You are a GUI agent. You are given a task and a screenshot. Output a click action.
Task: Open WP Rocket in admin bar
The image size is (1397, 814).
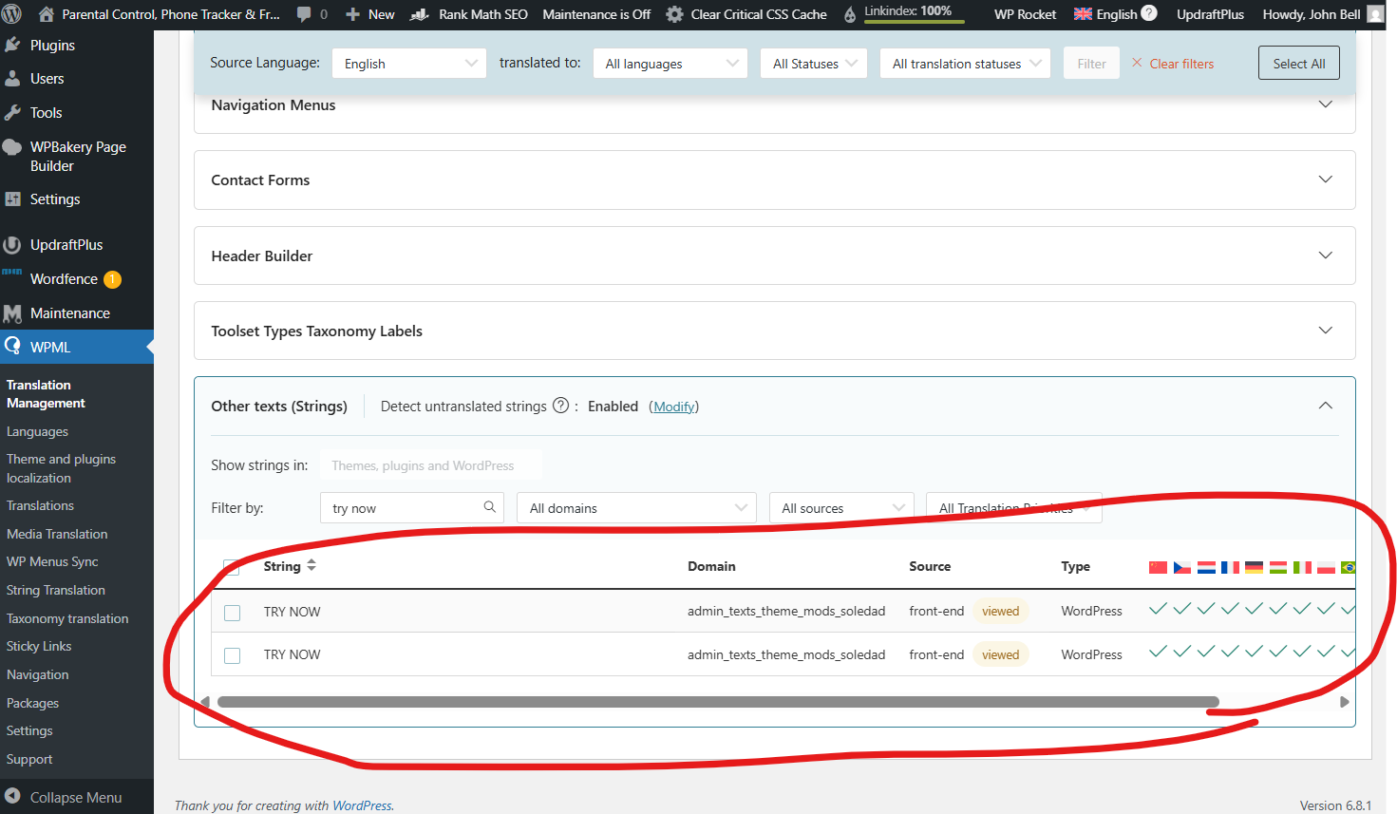pos(1025,14)
